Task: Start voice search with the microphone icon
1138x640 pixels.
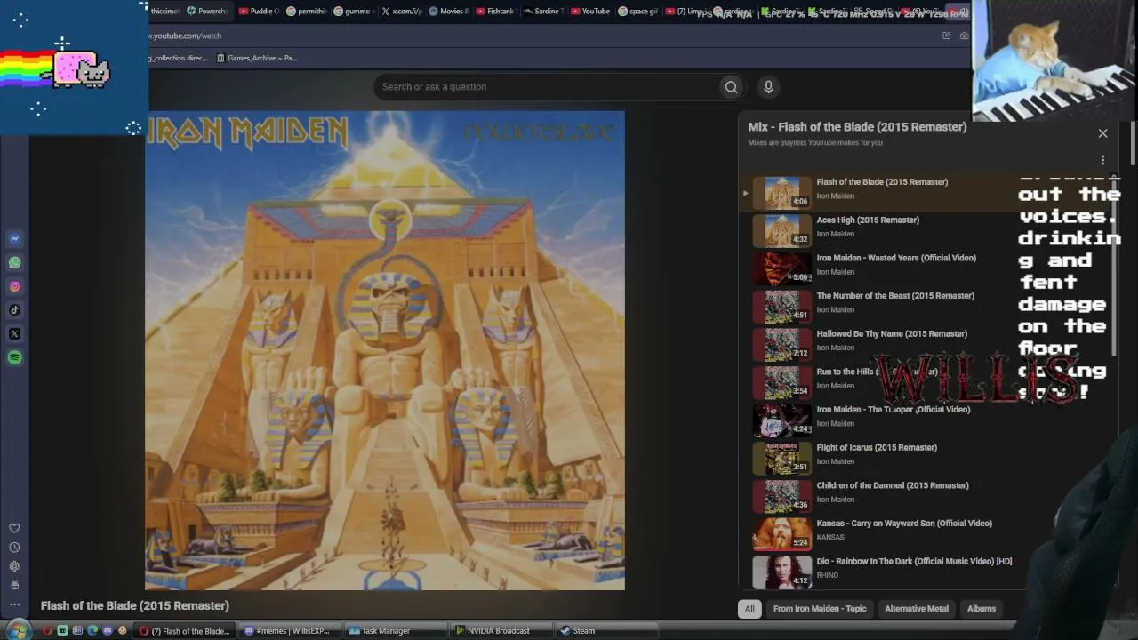Action: coord(769,86)
